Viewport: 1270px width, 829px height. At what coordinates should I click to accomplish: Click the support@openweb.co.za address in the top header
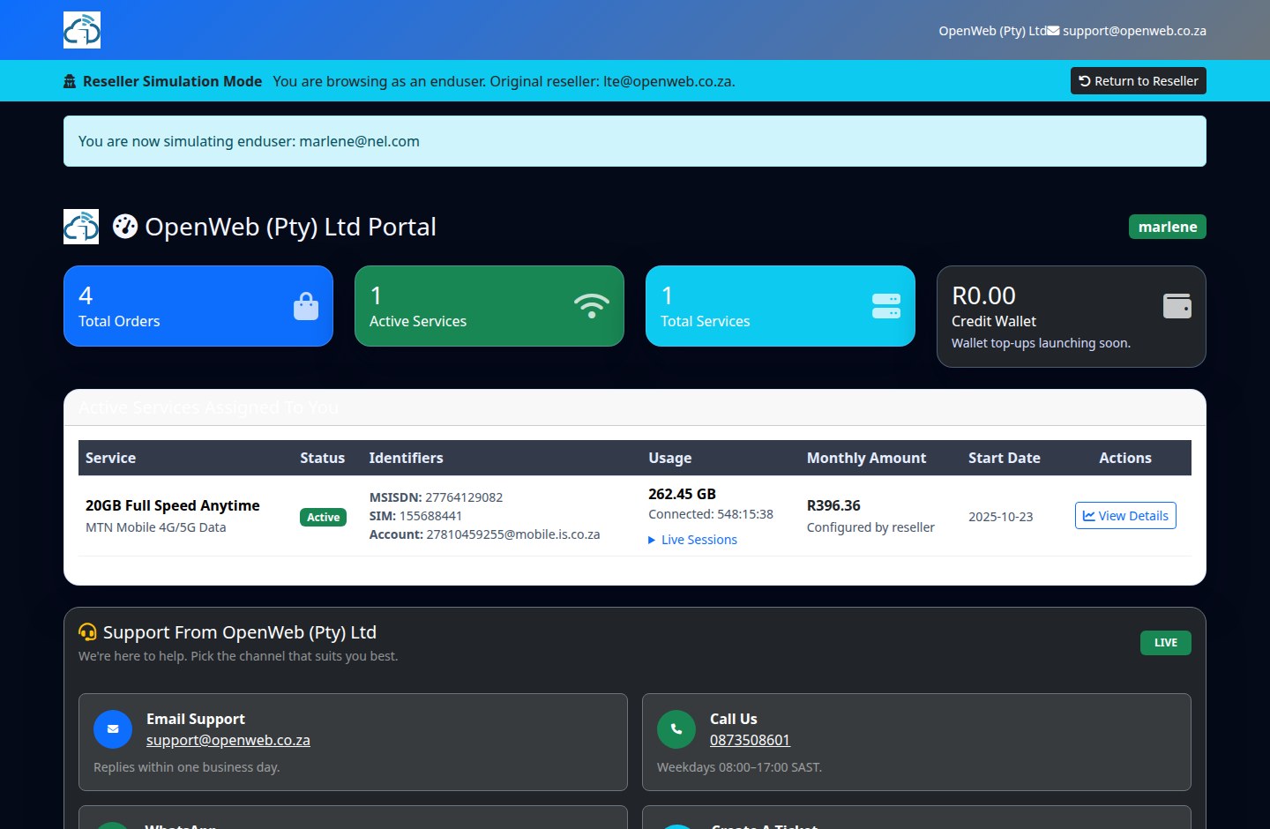1134,31
